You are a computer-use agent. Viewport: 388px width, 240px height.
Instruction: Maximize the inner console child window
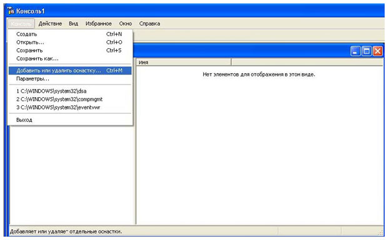pyautogui.click(x=367, y=51)
